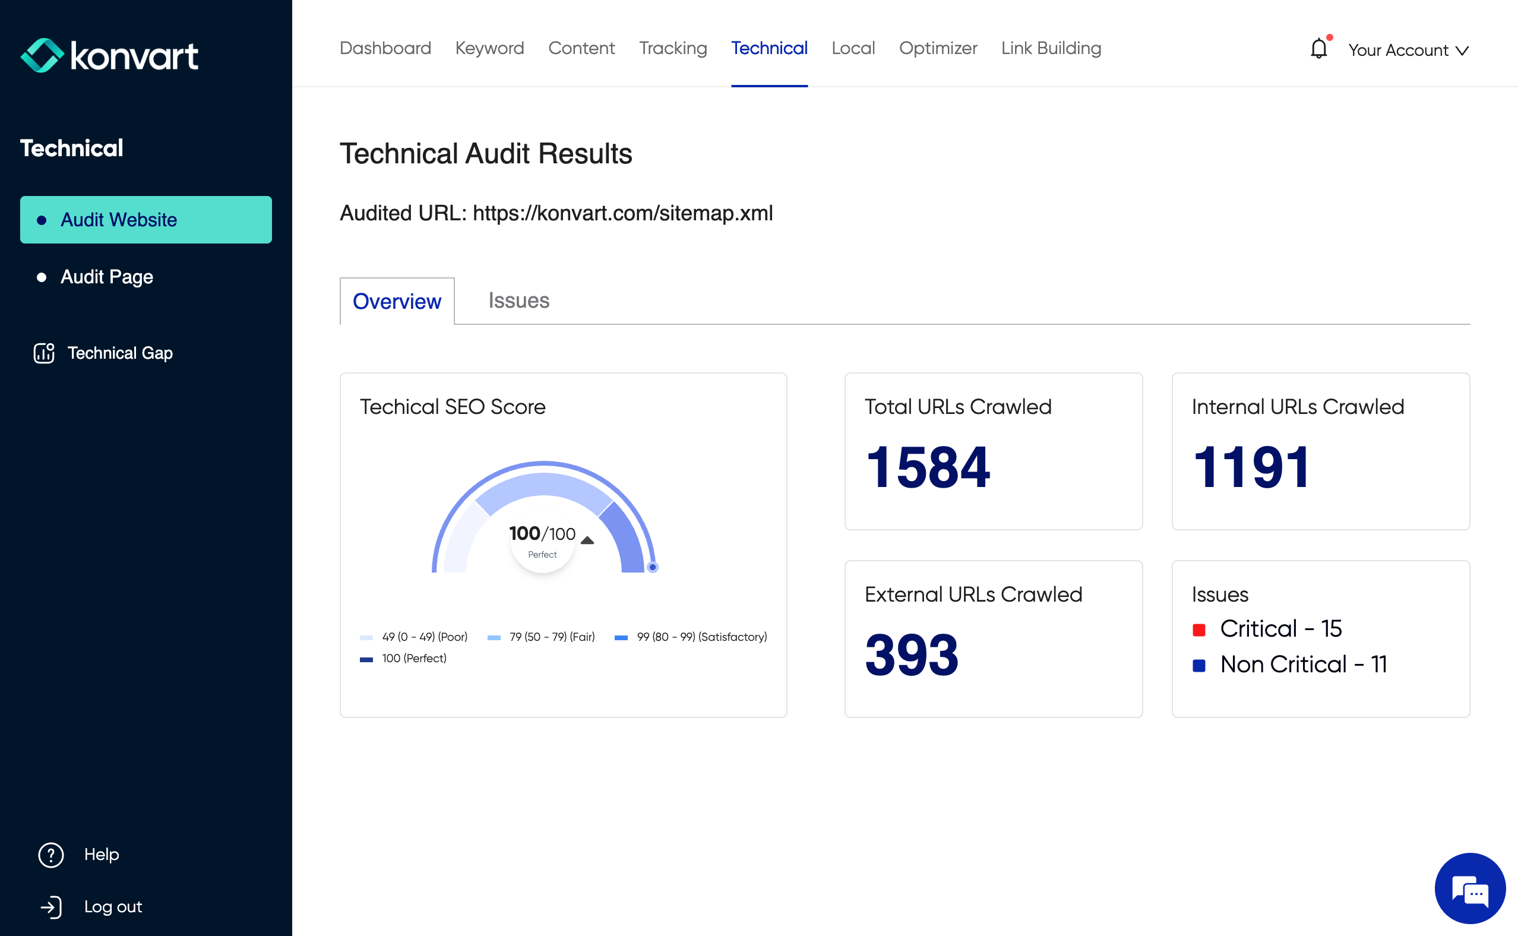This screenshot has height=936, width=1518.
Task: Expand the Your Account dropdown
Action: [x=1397, y=50]
